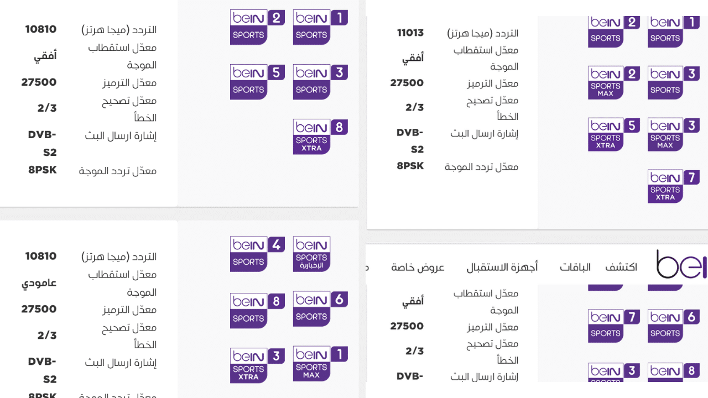Go to the الباقات menu item

575,268
